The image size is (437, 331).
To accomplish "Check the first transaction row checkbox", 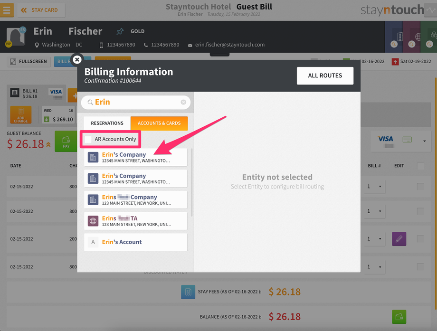I will (x=420, y=187).
